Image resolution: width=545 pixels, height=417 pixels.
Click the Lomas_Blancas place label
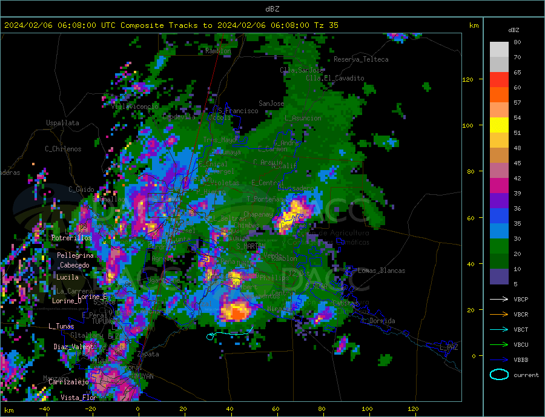click(x=381, y=271)
